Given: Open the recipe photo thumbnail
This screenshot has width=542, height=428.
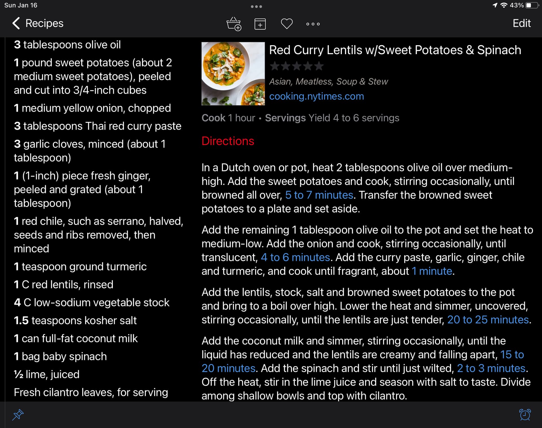Looking at the screenshot, I should pyautogui.click(x=233, y=74).
